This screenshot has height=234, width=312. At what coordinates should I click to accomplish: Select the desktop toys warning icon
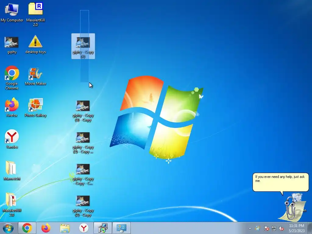(x=35, y=44)
